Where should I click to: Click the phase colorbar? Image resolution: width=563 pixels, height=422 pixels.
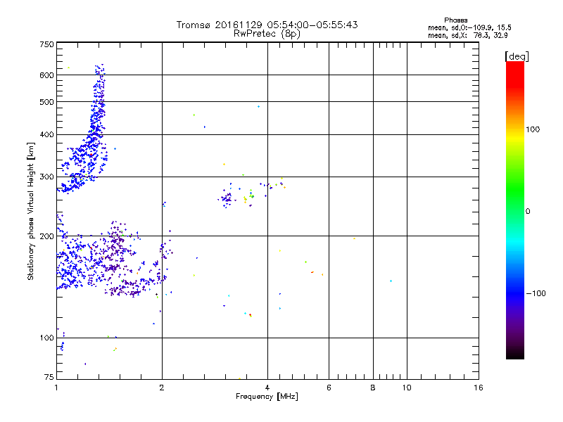pos(515,210)
